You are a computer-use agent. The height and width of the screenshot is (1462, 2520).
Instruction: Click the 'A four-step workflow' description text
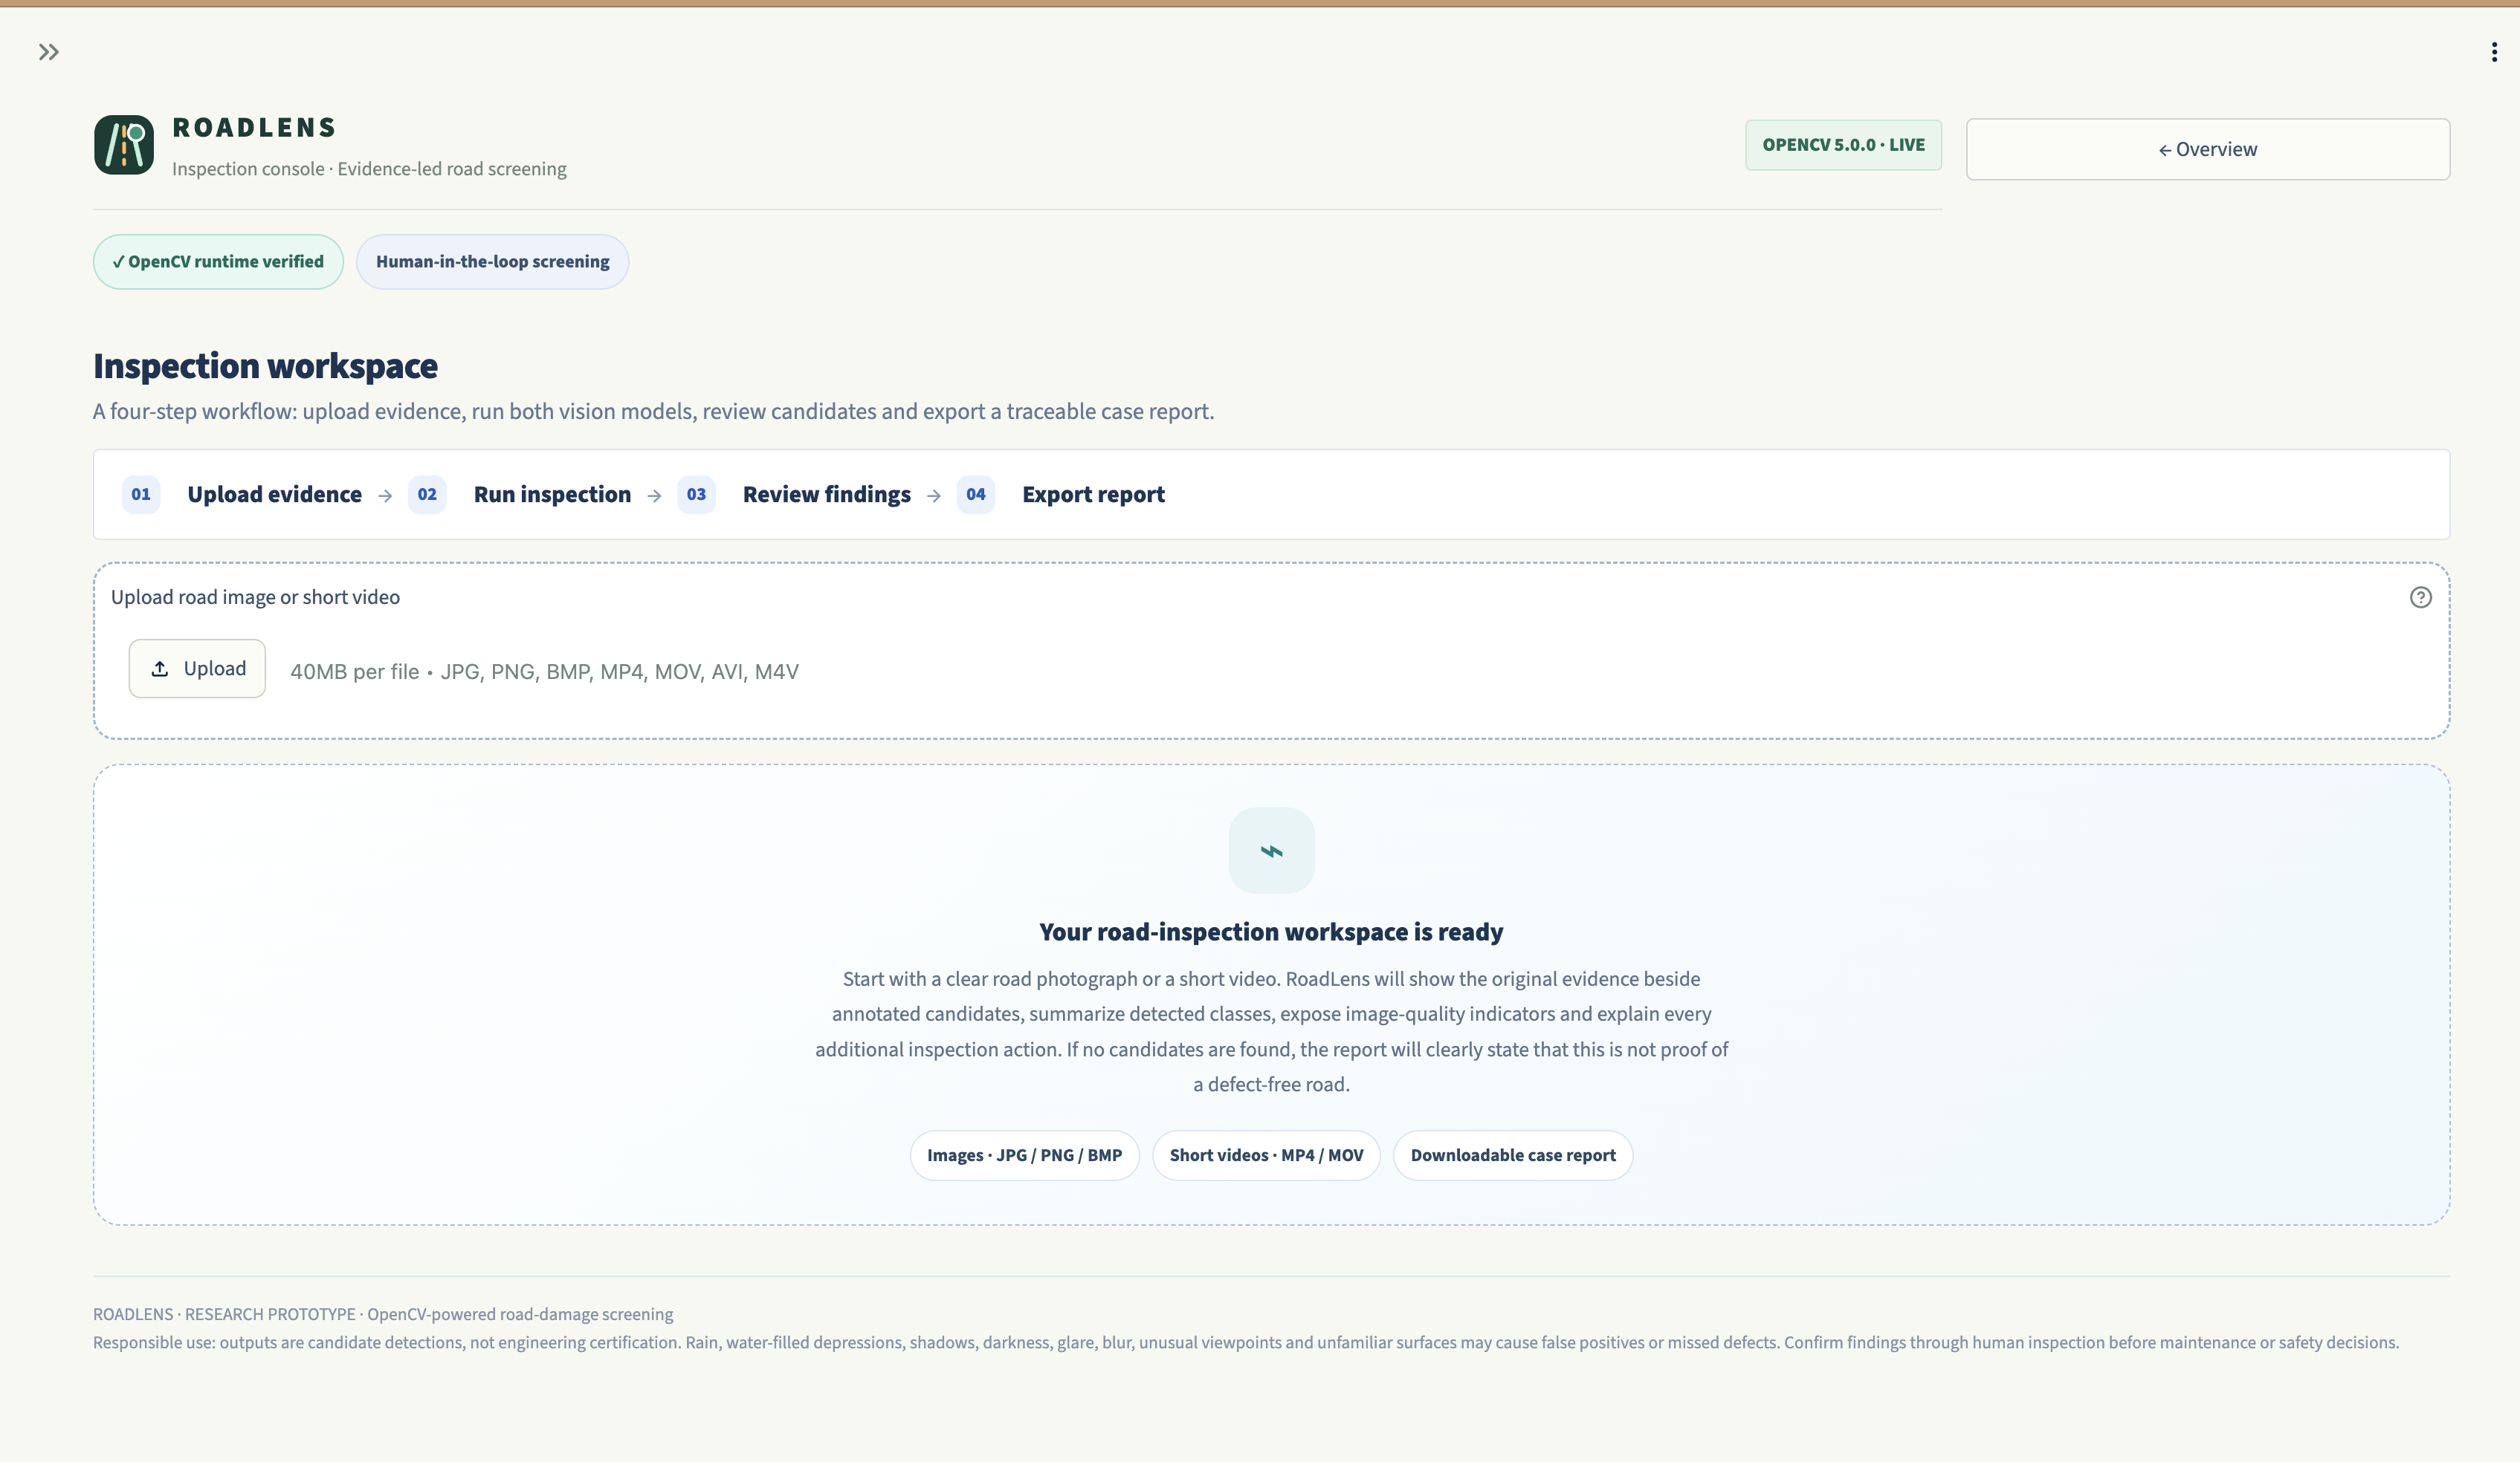point(654,412)
